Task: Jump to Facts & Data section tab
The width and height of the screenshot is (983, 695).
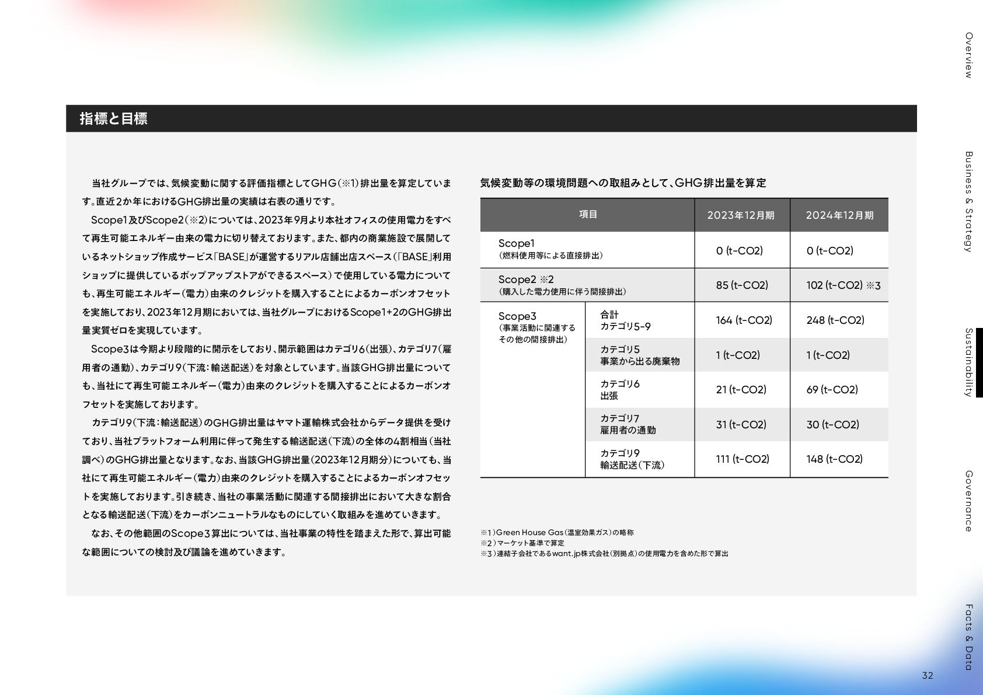Action: 968,637
